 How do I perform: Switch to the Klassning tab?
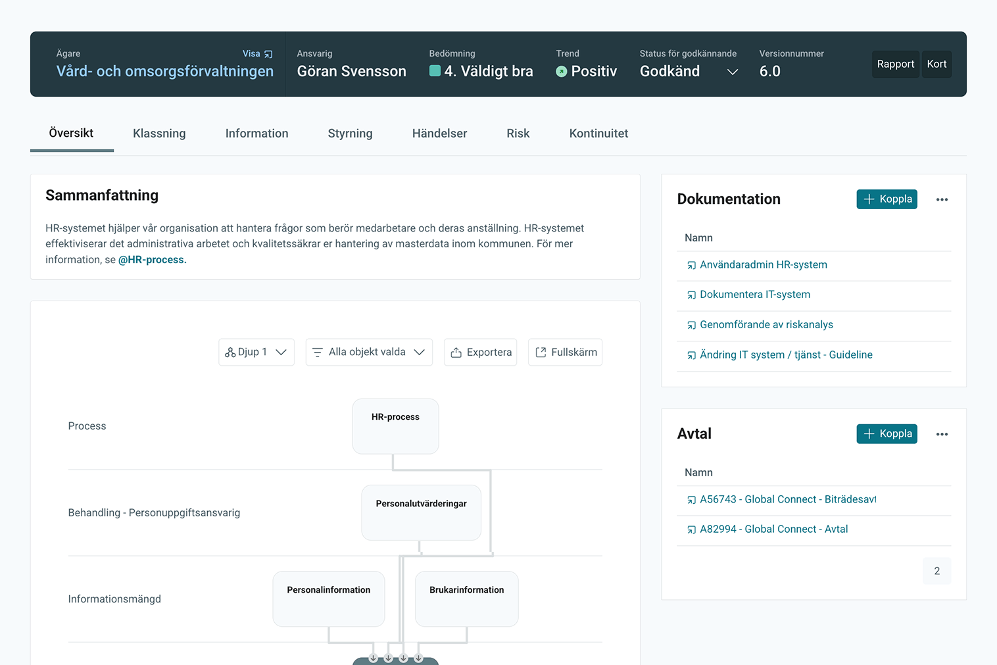click(159, 134)
